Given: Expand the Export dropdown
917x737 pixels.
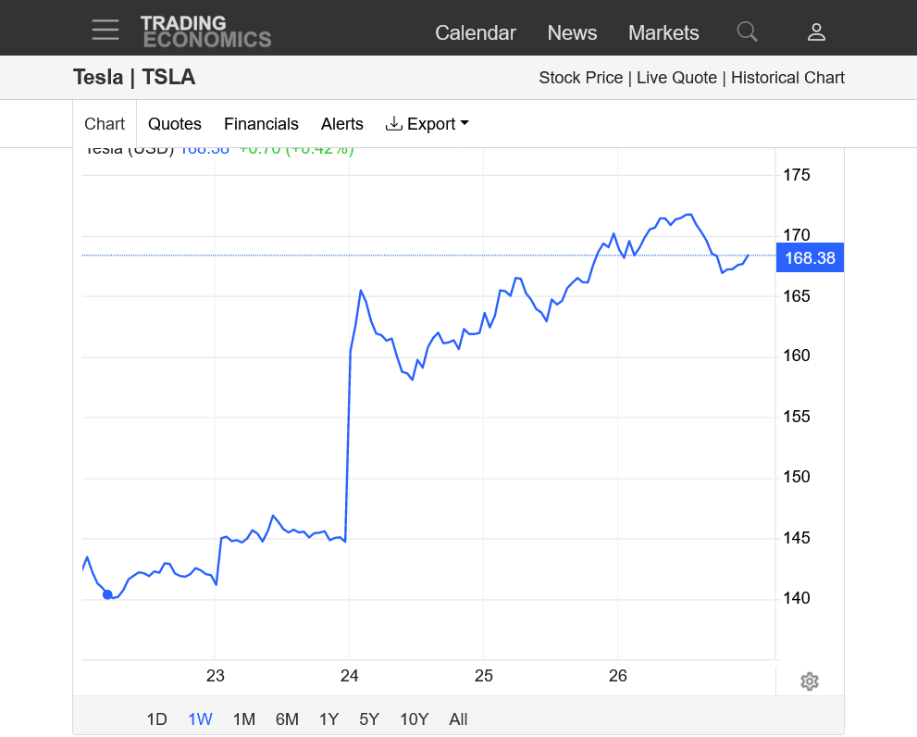Looking at the screenshot, I should (x=428, y=124).
